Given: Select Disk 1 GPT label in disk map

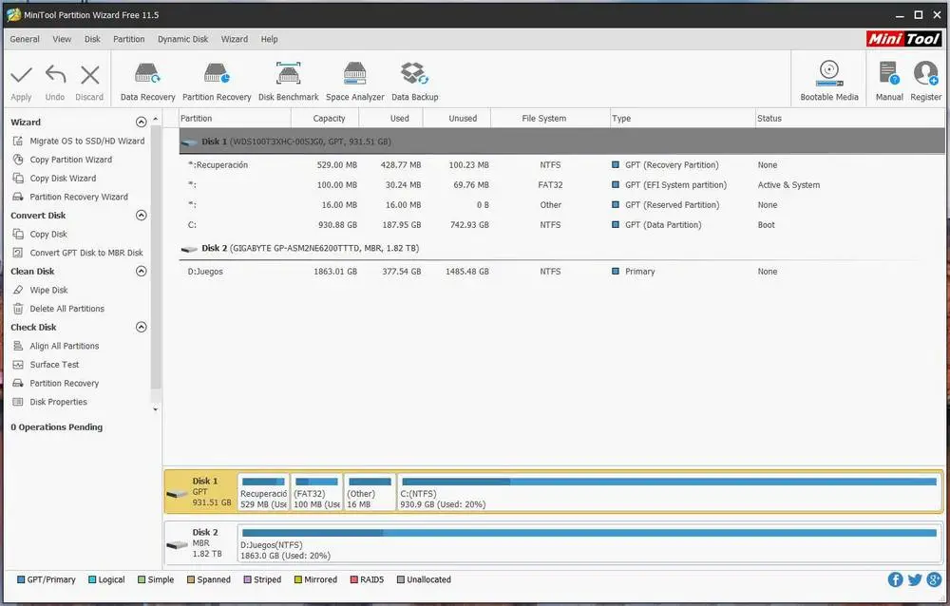Looking at the screenshot, I should click(x=199, y=491).
